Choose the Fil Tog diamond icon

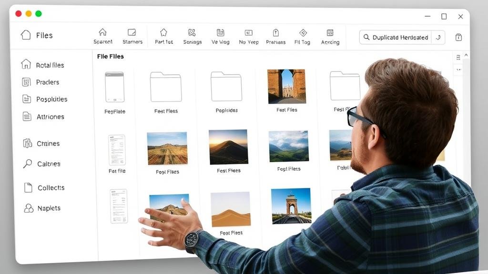(303, 33)
